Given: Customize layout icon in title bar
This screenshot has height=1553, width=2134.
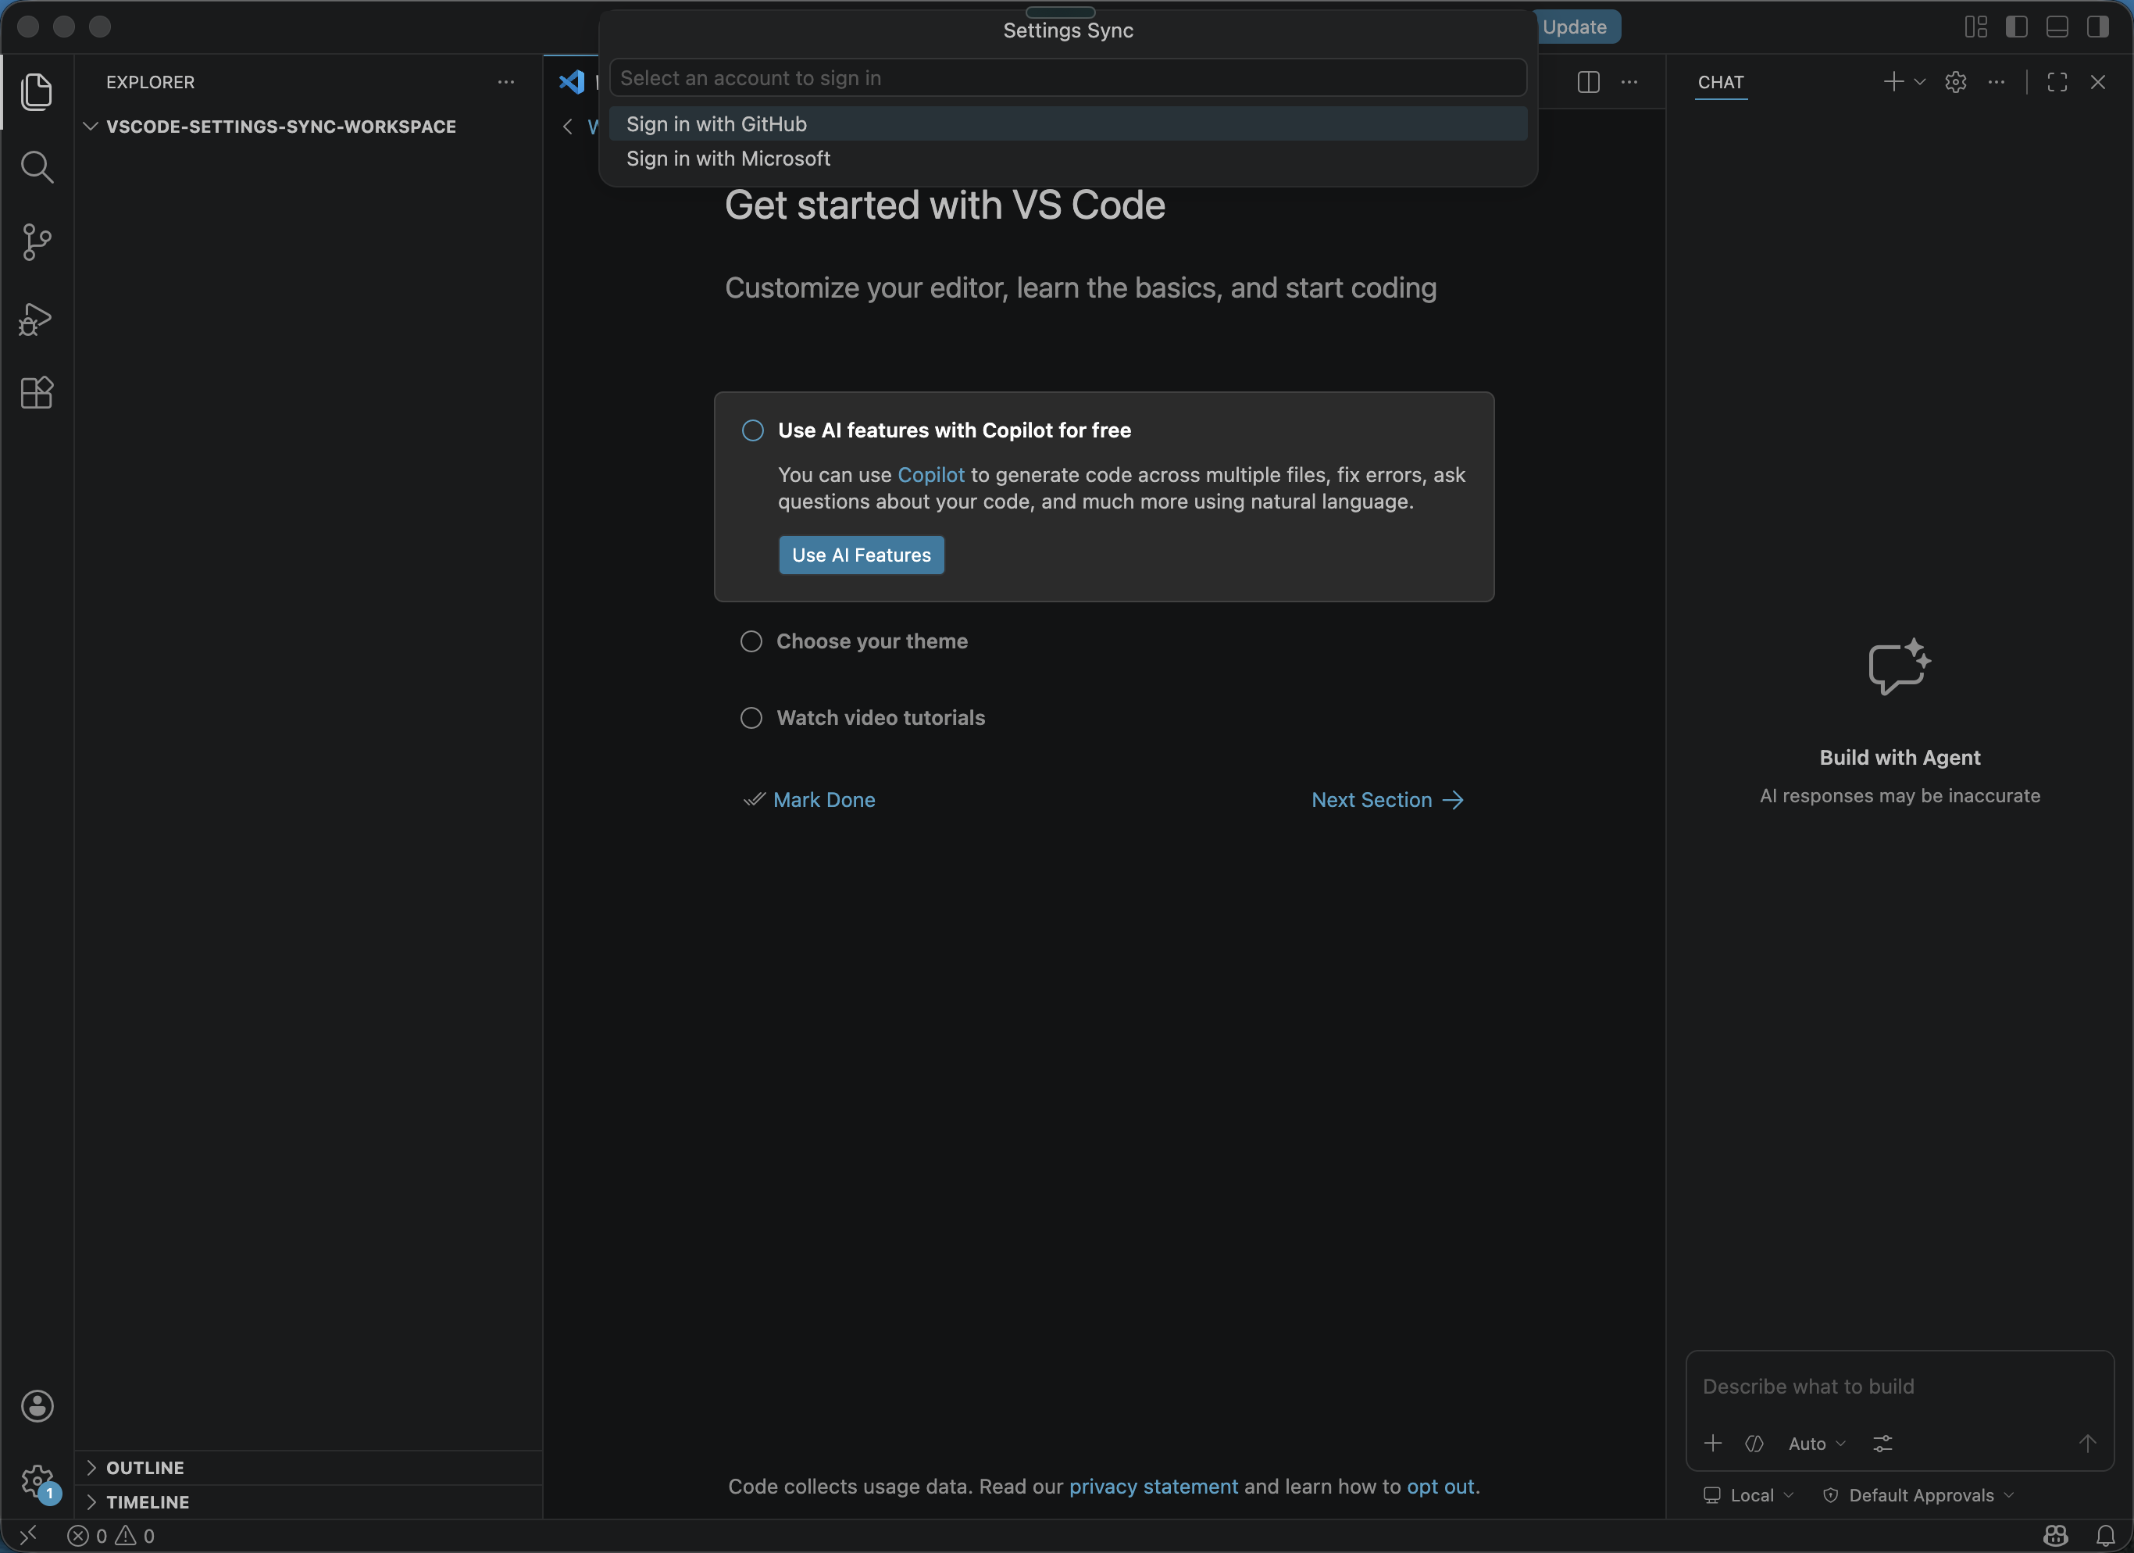Looking at the screenshot, I should [x=1976, y=27].
